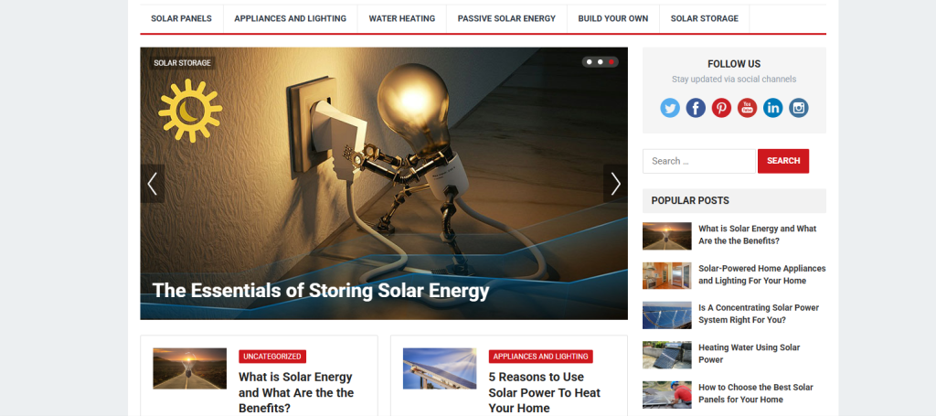Open Passive Solar Energy menu item
The height and width of the screenshot is (416, 936).
point(506,18)
